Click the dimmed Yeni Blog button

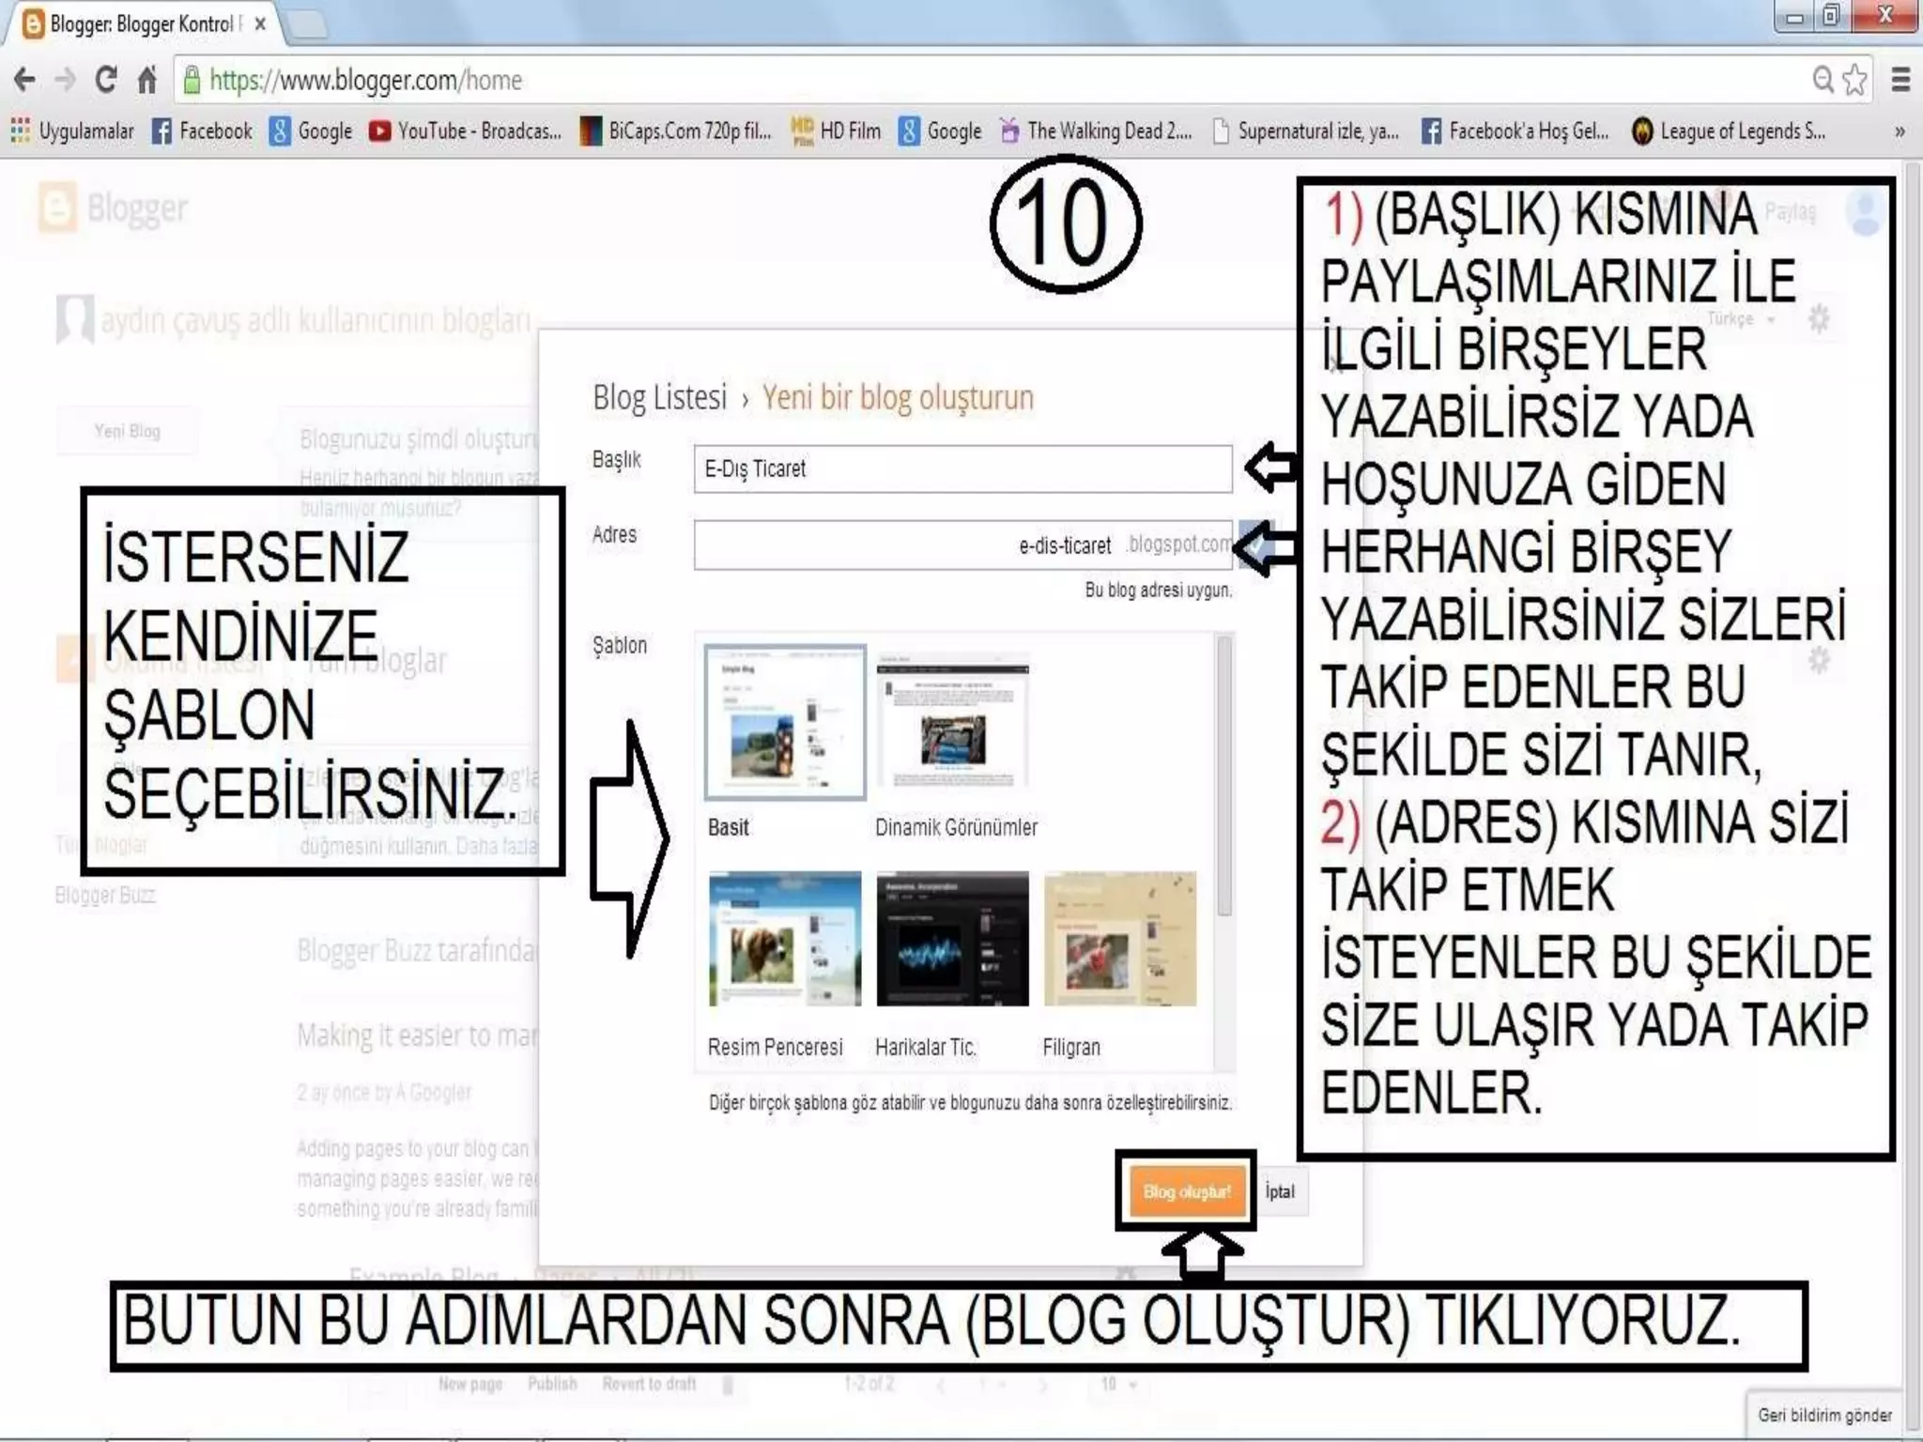tap(127, 431)
